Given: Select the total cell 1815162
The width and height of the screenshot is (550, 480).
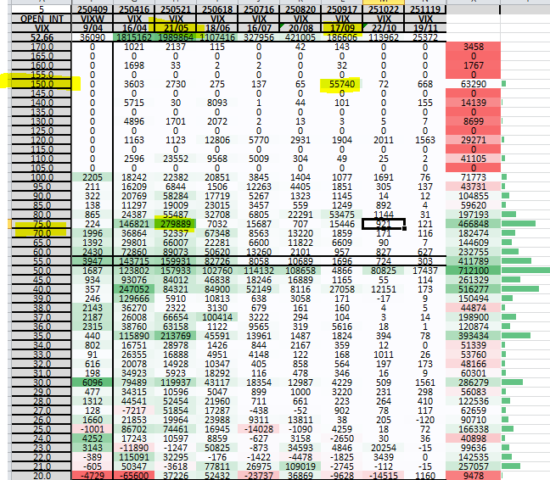Looking at the screenshot, I should (x=134, y=37).
